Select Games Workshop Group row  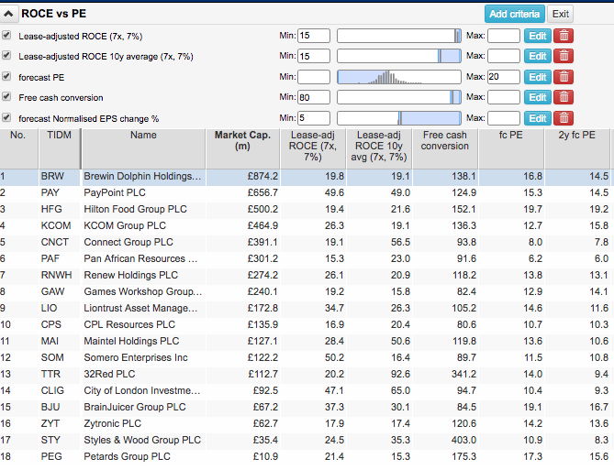tap(305, 292)
